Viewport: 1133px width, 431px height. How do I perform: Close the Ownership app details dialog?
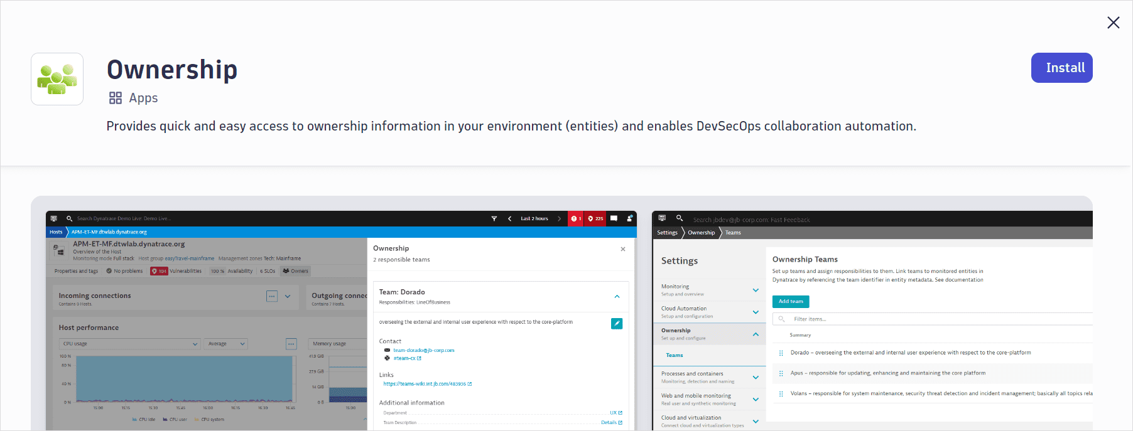[x=1114, y=23]
